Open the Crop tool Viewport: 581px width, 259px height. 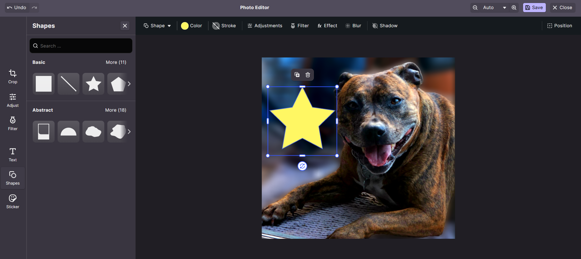tap(13, 77)
